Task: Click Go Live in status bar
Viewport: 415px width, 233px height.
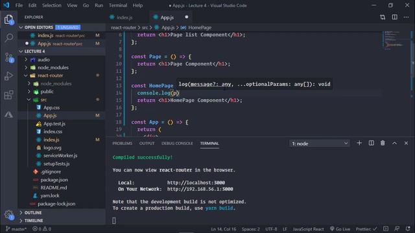Action: (x=340, y=229)
